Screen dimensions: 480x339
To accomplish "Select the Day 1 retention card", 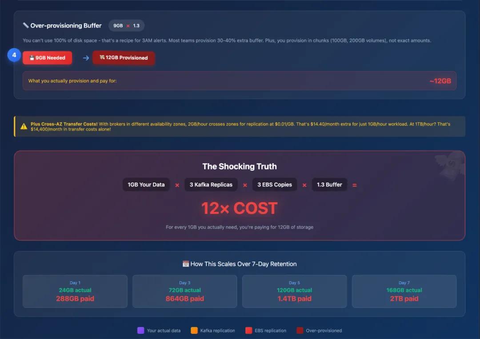I will coord(75,292).
